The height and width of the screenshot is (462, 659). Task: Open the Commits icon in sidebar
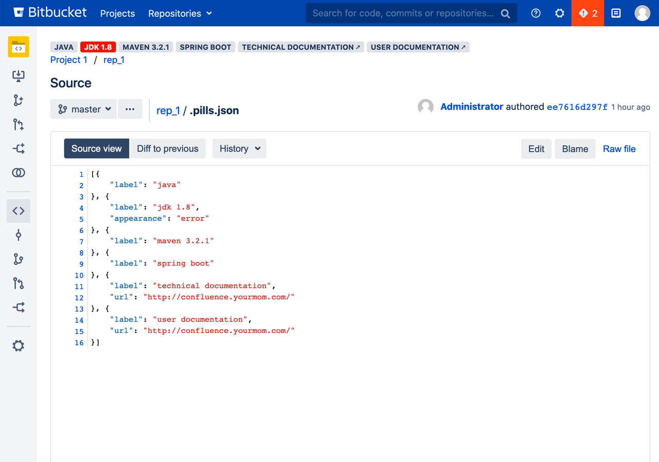(19, 235)
